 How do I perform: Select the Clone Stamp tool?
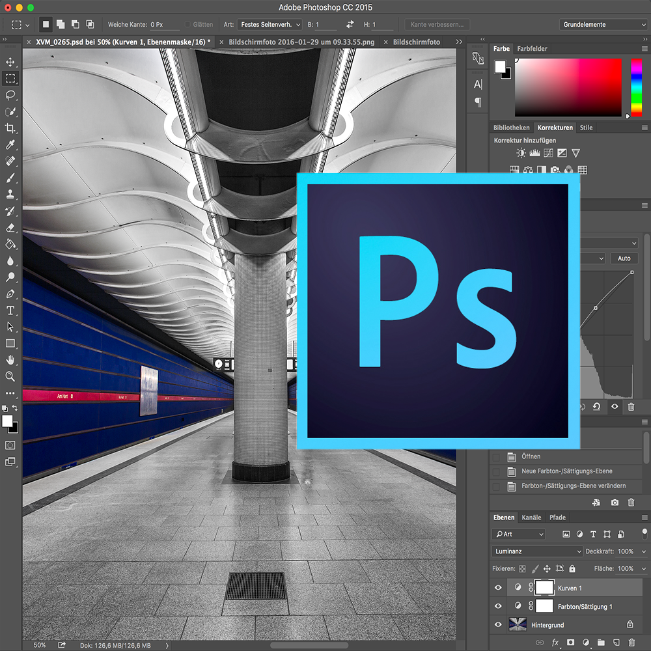(x=10, y=194)
